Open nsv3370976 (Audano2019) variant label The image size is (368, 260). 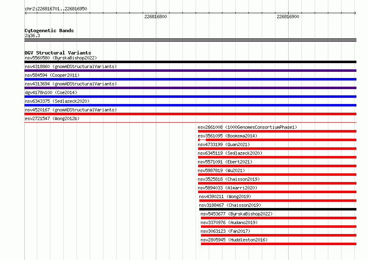229,222
